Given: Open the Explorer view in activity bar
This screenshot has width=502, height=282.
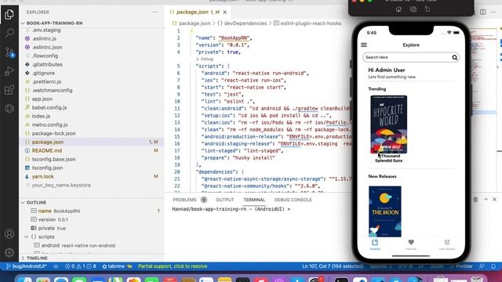Looking at the screenshot, I should pyautogui.click(x=9, y=14).
